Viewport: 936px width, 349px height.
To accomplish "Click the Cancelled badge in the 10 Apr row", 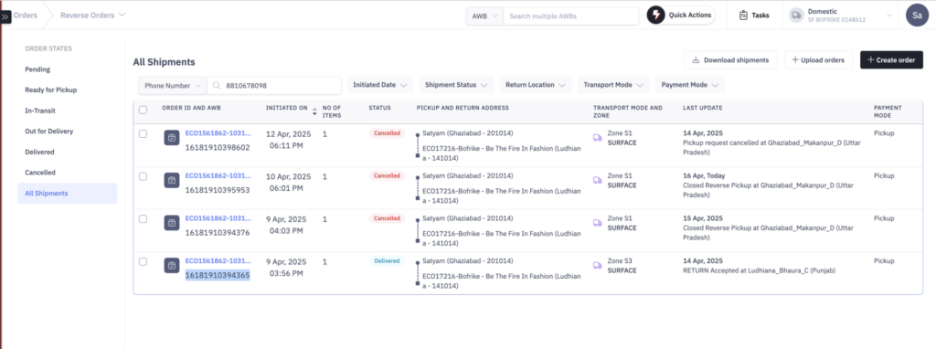I will pos(387,176).
